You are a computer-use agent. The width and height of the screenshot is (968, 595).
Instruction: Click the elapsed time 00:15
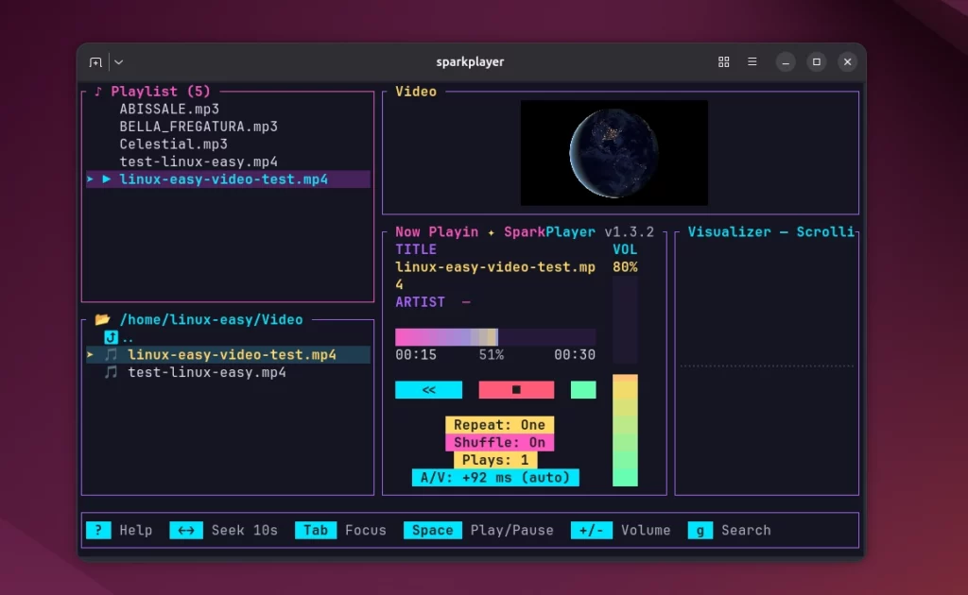point(416,355)
